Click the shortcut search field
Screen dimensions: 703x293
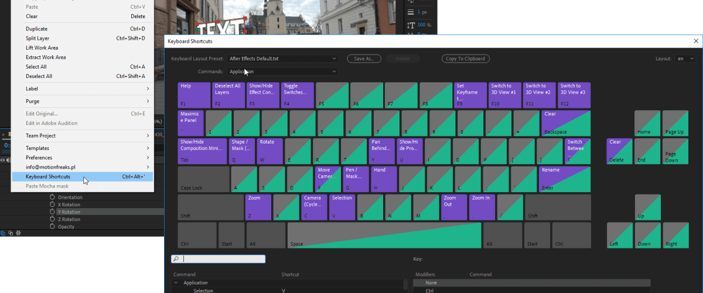(x=223, y=259)
